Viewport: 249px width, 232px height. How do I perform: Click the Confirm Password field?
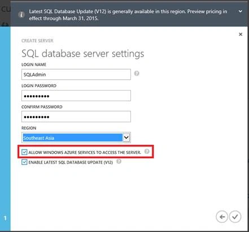click(x=76, y=117)
